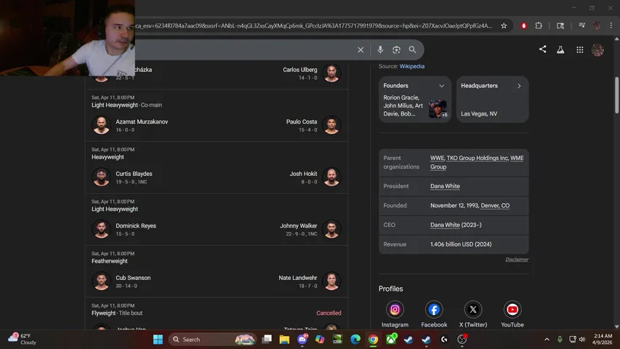The image size is (620, 349).
Task: Open Josh Hokit's fighter photo
Action: tap(331, 177)
